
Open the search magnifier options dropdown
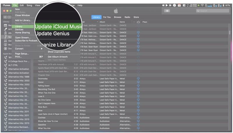click(x=198, y=11)
